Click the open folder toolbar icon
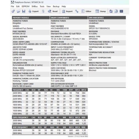This screenshot has height=139, width=139. (18, 11)
